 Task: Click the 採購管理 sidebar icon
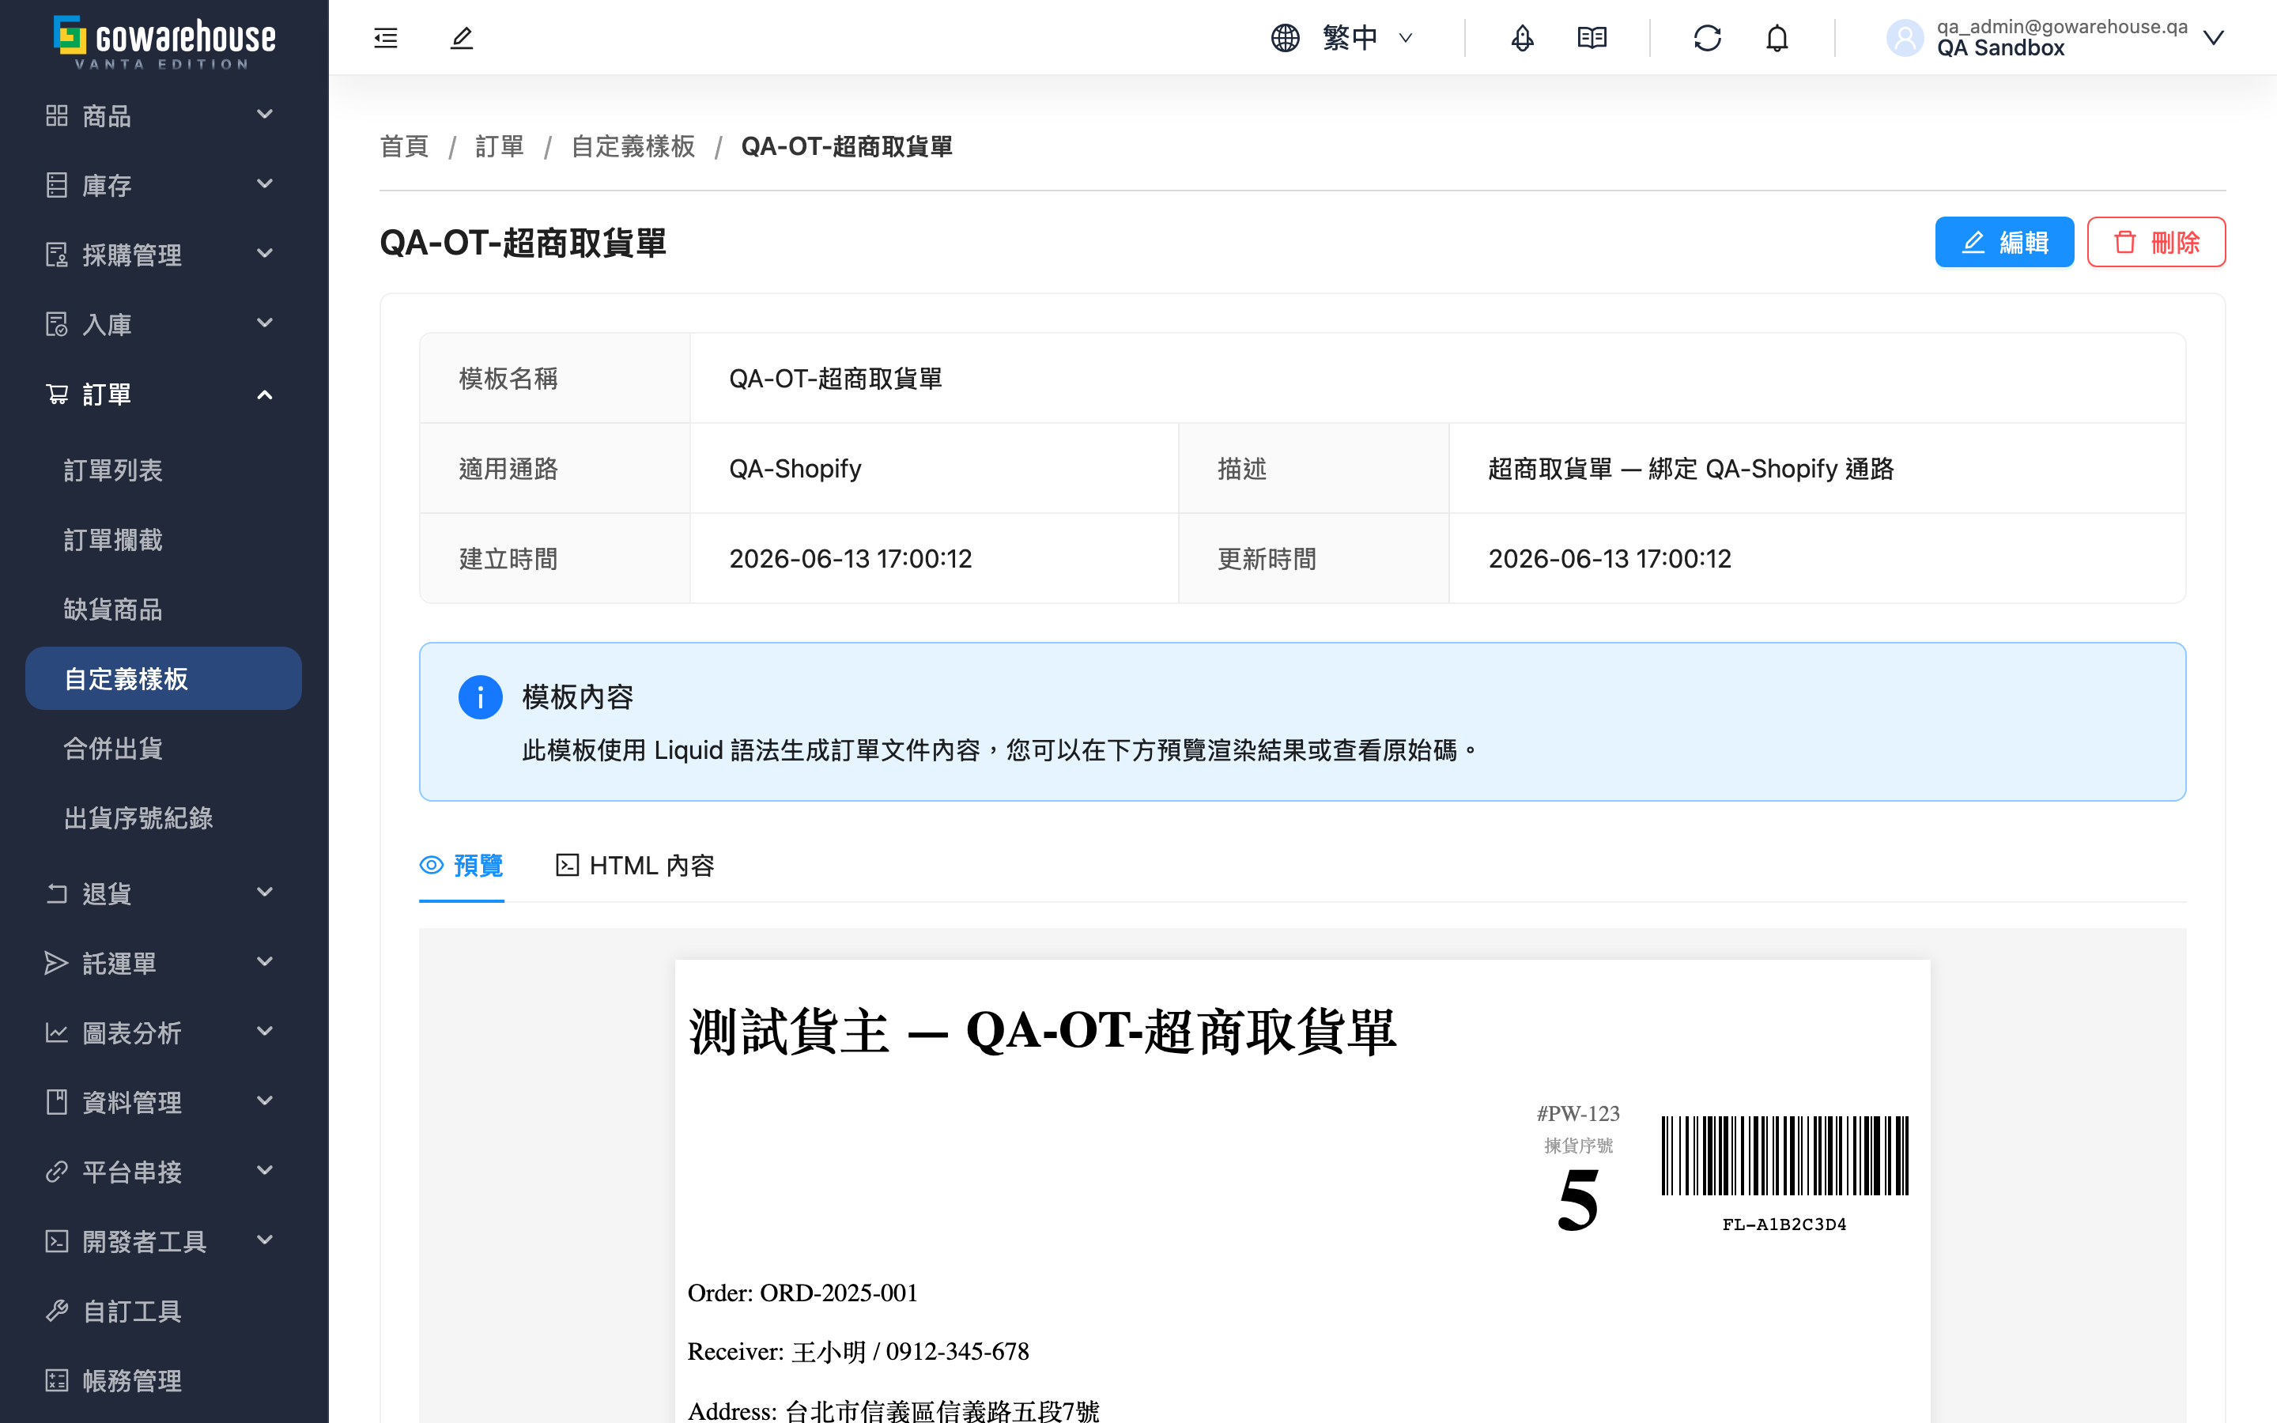coord(56,254)
